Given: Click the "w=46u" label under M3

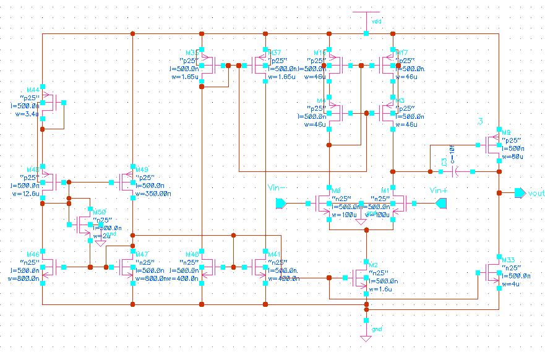Looking at the screenshot, I should click(406, 124).
